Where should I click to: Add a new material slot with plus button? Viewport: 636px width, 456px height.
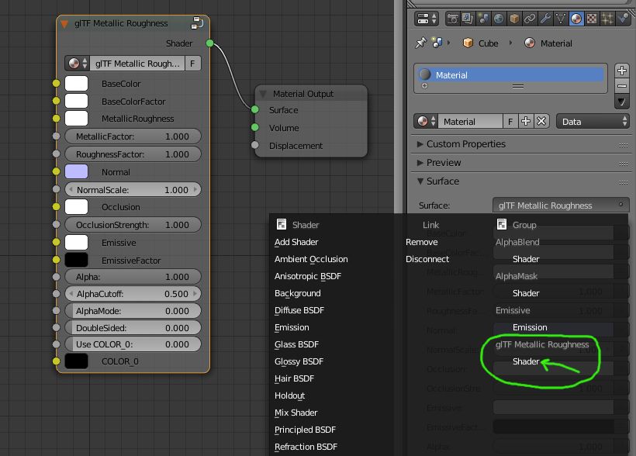(x=621, y=71)
